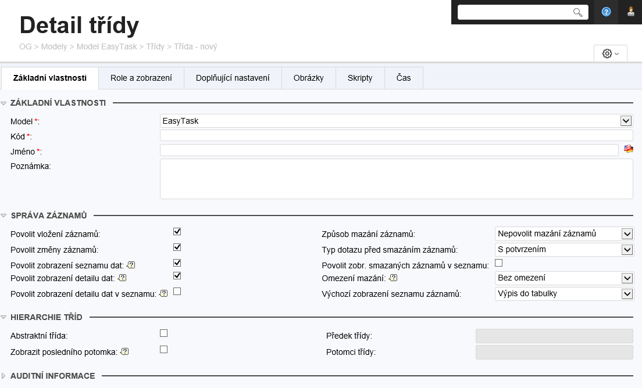Expand the Auditní informace section

point(52,376)
